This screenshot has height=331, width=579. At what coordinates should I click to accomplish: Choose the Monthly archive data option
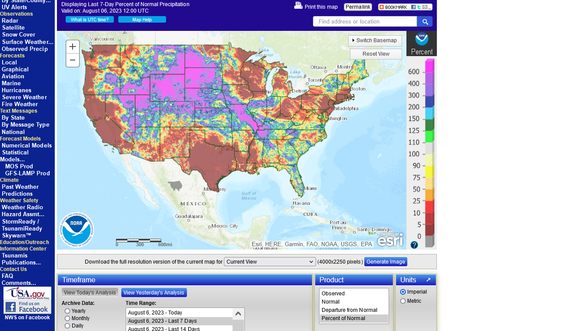tap(67, 318)
